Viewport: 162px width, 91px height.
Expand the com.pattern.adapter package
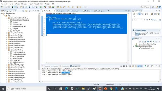(7, 33)
